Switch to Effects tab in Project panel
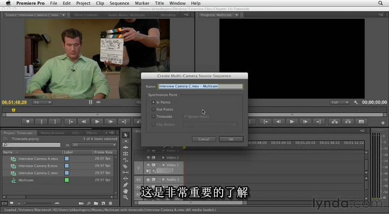This screenshot has height=214, width=389. point(91,133)
